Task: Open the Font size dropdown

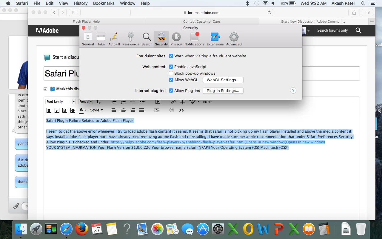Action: pos(85,102)
